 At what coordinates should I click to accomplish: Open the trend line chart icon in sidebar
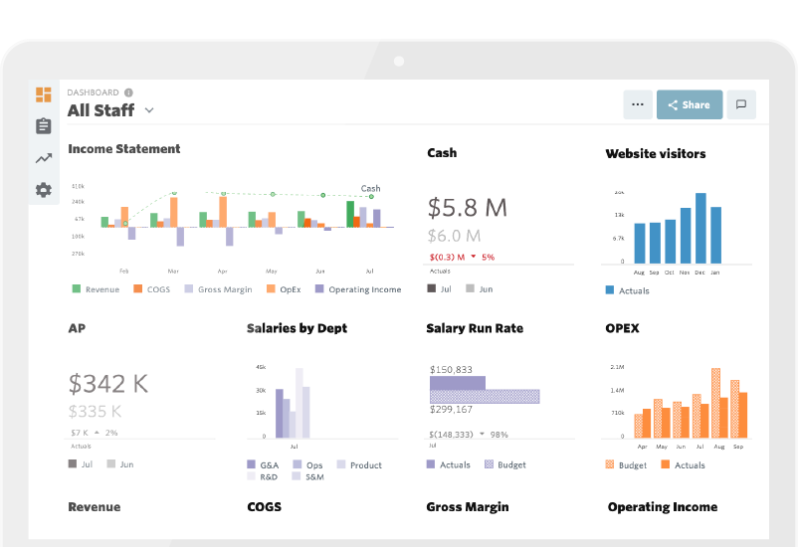pos(43,158)
